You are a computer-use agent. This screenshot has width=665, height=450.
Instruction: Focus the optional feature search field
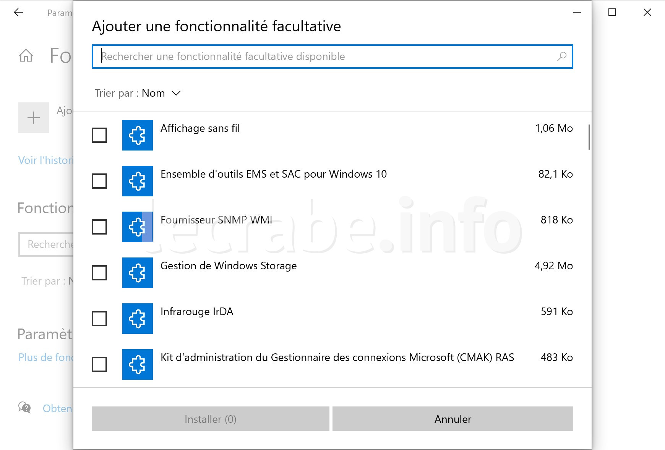(x=332, y=57)
